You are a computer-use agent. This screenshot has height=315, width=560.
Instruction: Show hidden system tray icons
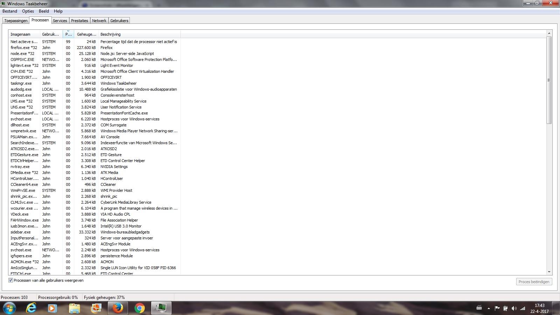point(489,308)
